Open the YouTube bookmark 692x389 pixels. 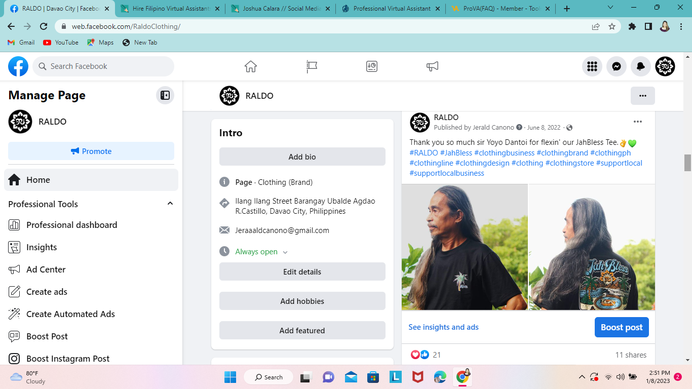61,43
